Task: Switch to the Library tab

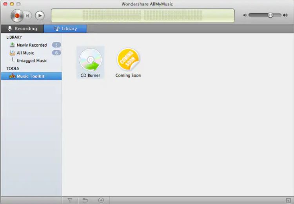Action: (x=65, y=29)
